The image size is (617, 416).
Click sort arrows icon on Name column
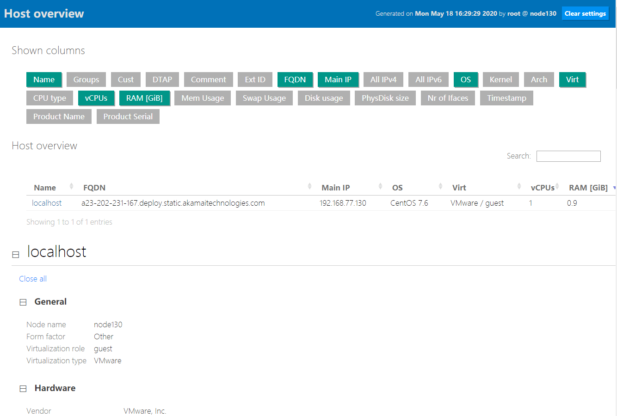71,186
